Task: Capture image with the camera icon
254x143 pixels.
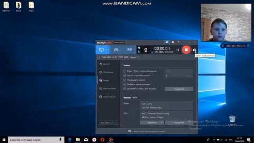Action: point(194,50)
